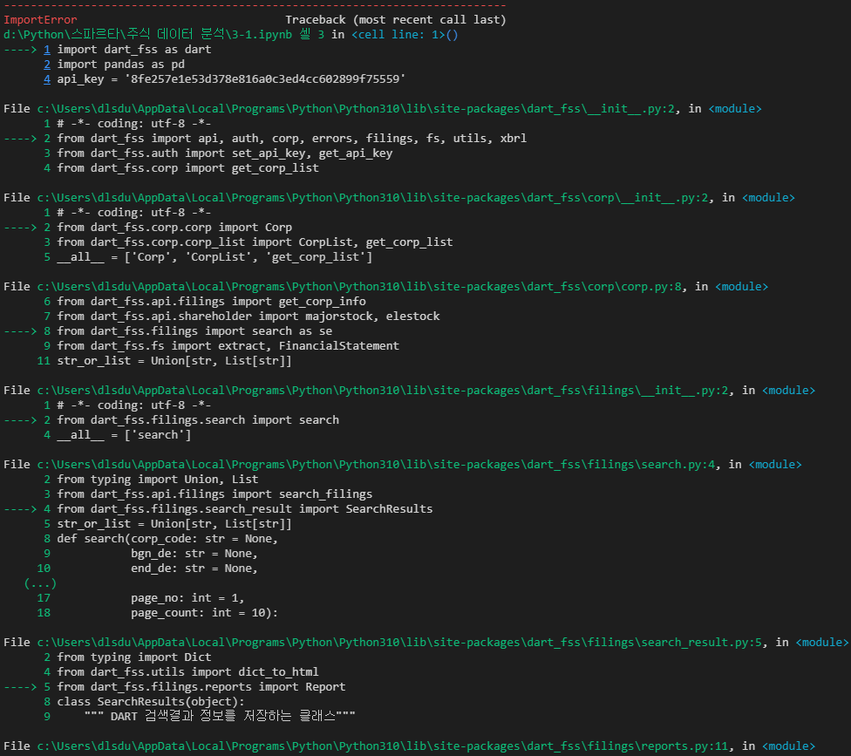Click '<module>' after search_result.py:5
Image resolution: width=851 pixels, height=756 pixels.
(821, 642)
